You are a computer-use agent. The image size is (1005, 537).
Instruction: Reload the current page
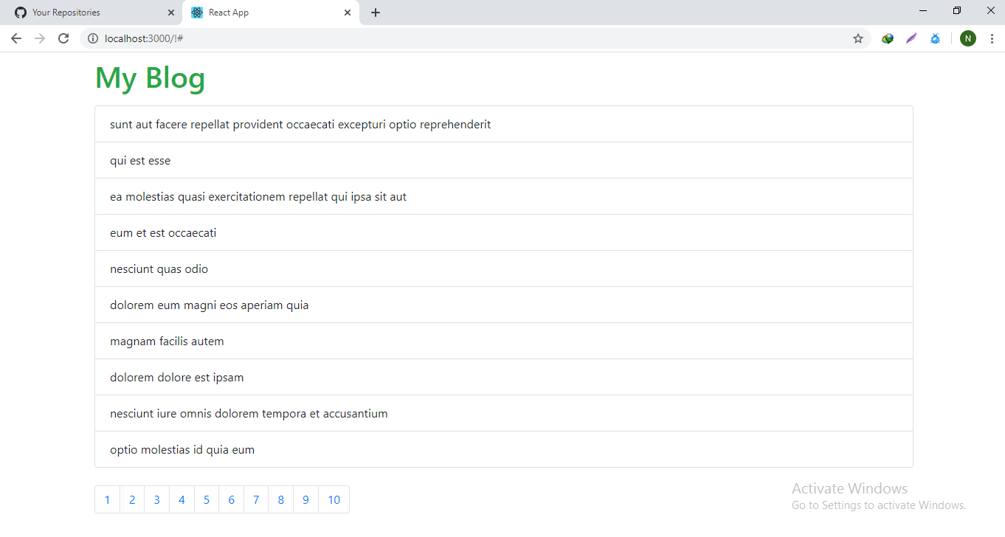(x=63, y=38)
